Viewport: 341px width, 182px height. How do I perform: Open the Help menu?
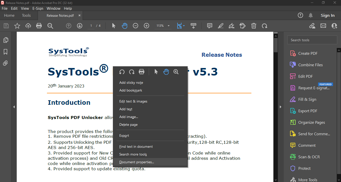click(68, 8)
